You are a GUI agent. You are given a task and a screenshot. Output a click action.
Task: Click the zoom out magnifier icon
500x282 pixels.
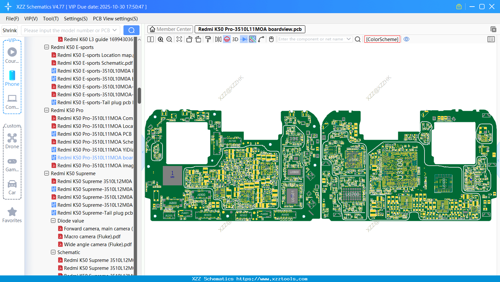169,39
